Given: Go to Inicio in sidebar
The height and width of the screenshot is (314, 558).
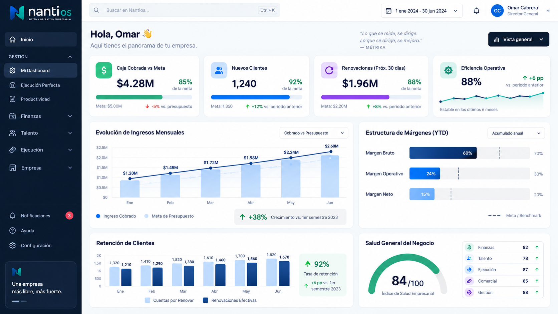Looking at the screenshot, I should [41, 39].
